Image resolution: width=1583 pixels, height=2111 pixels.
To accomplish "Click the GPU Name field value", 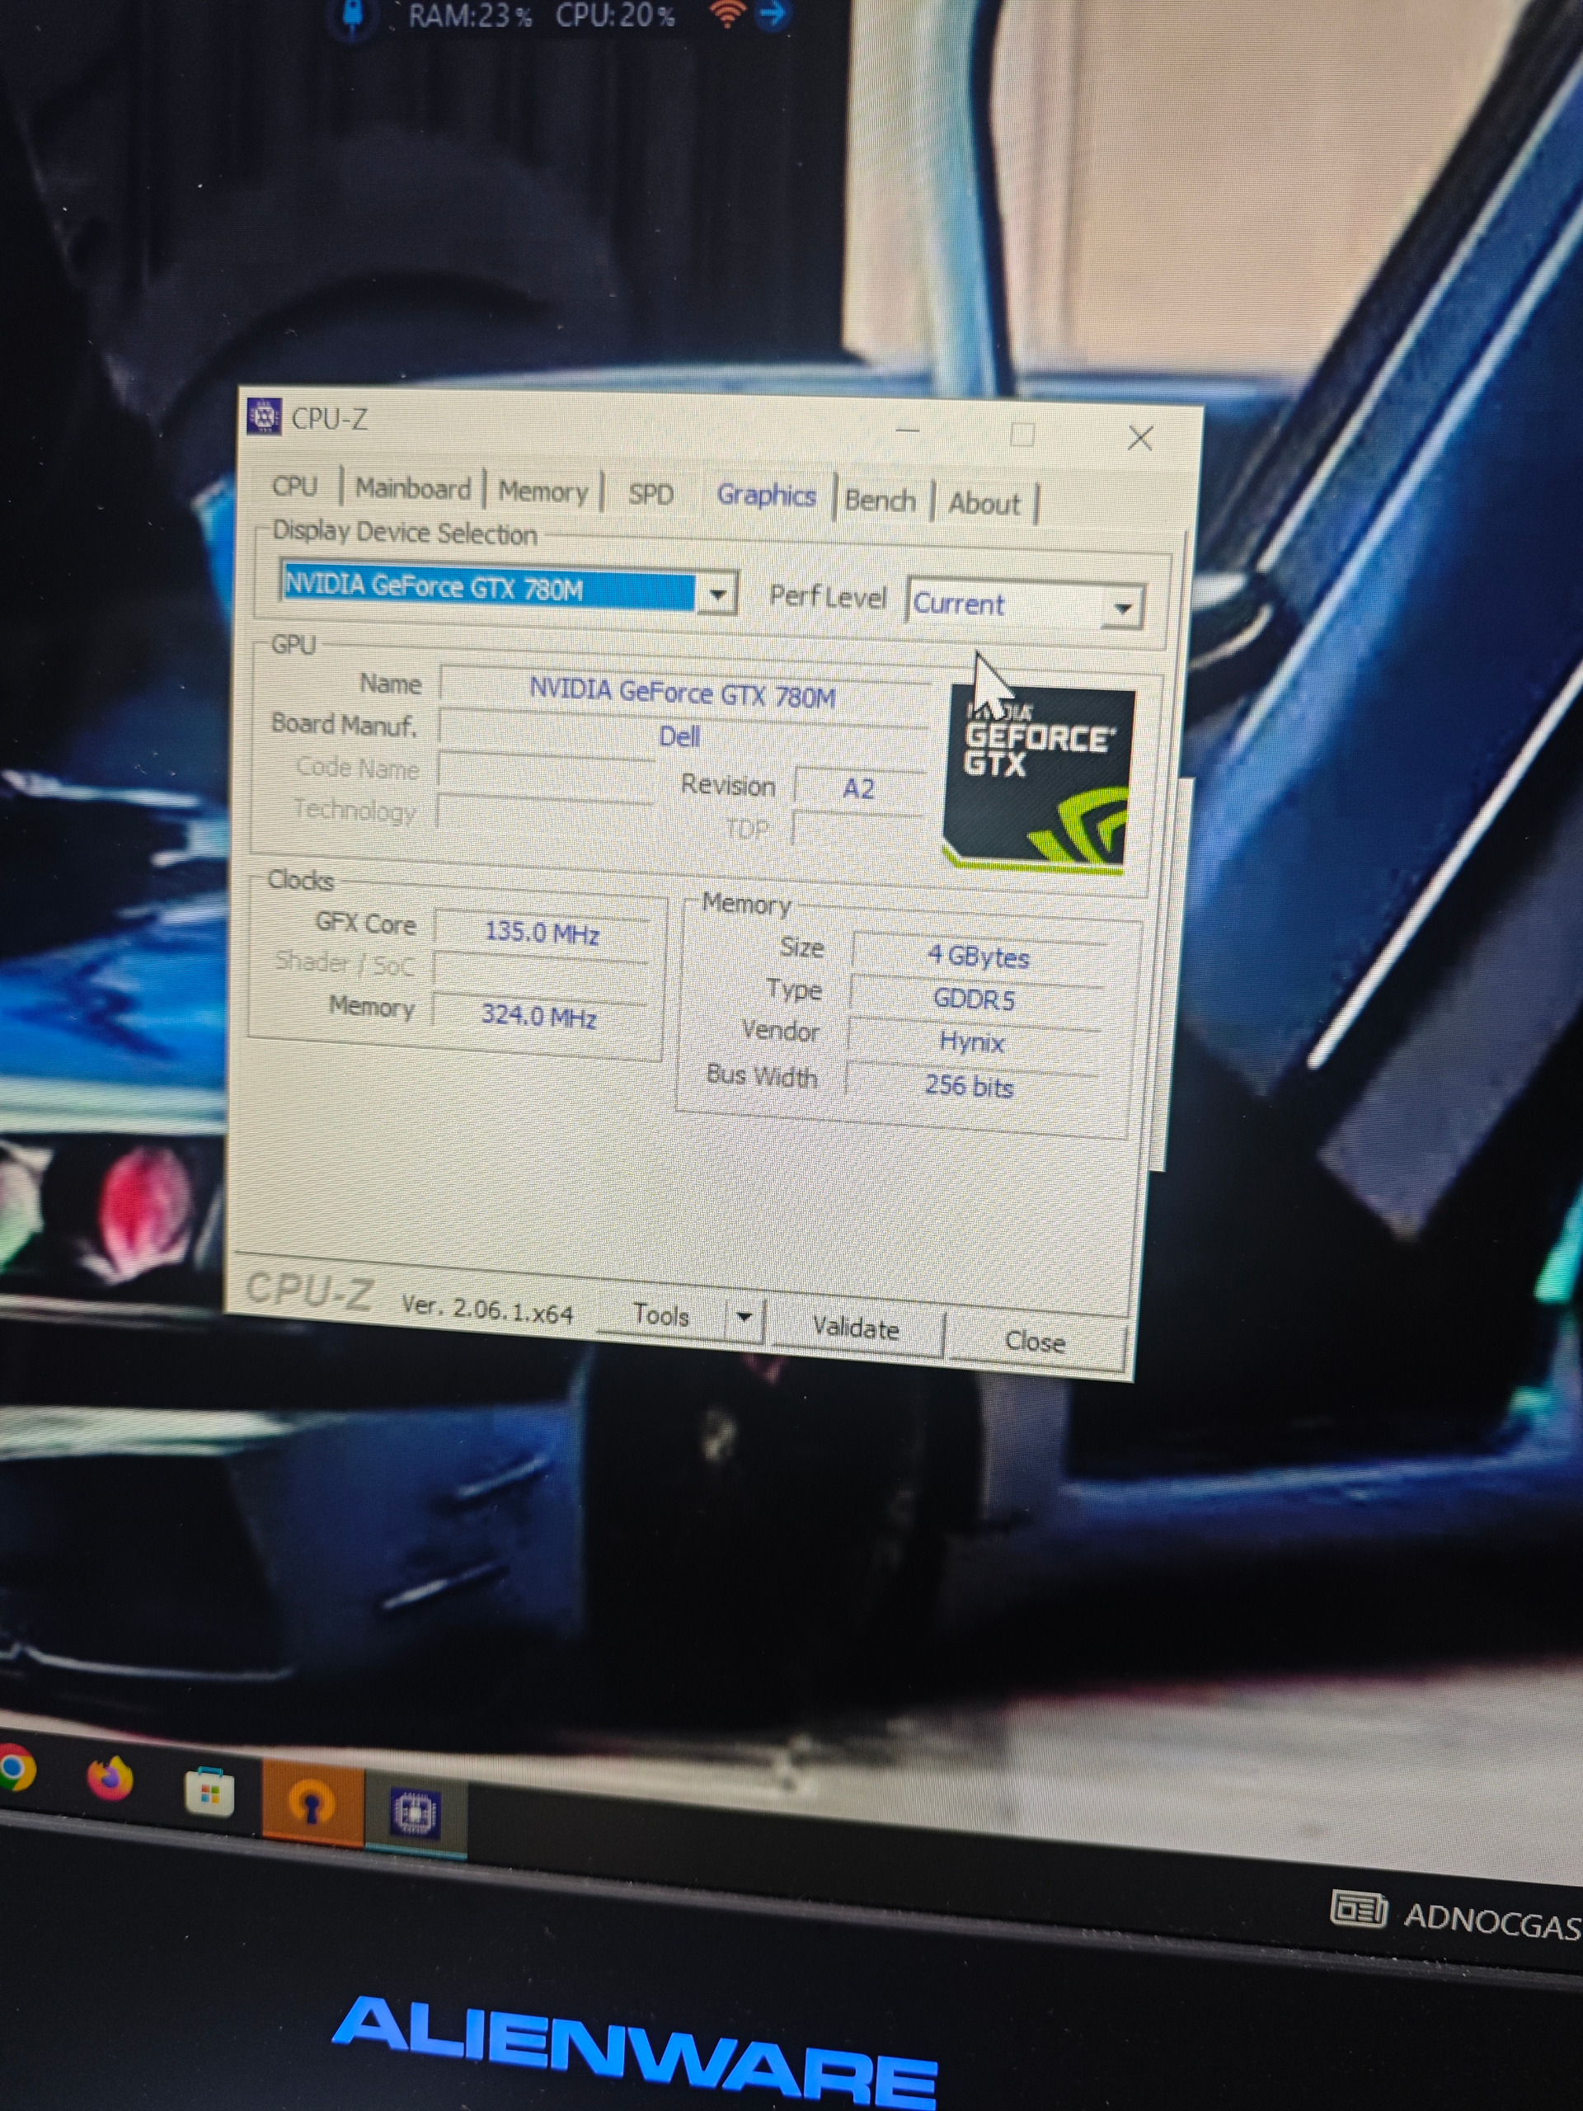I will (683, 693).
